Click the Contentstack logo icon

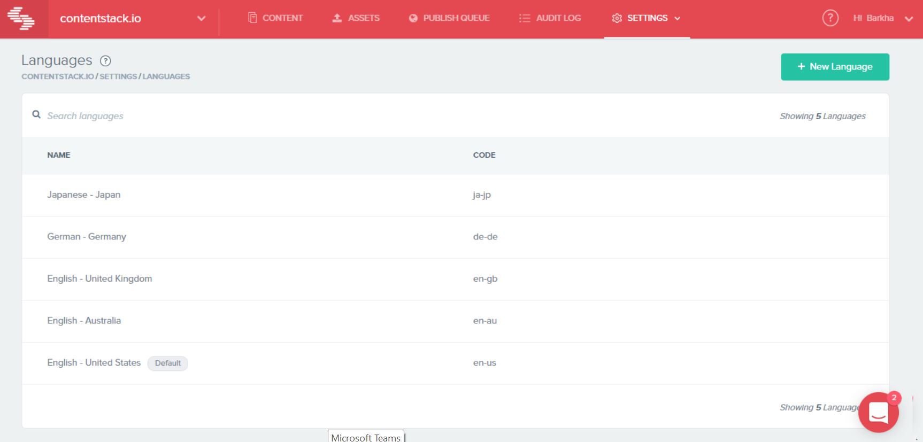21,18
